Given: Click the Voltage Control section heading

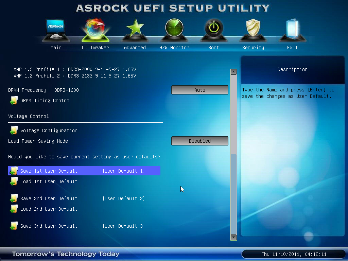Looking at the screenshot, I should [x=29, y=116].
